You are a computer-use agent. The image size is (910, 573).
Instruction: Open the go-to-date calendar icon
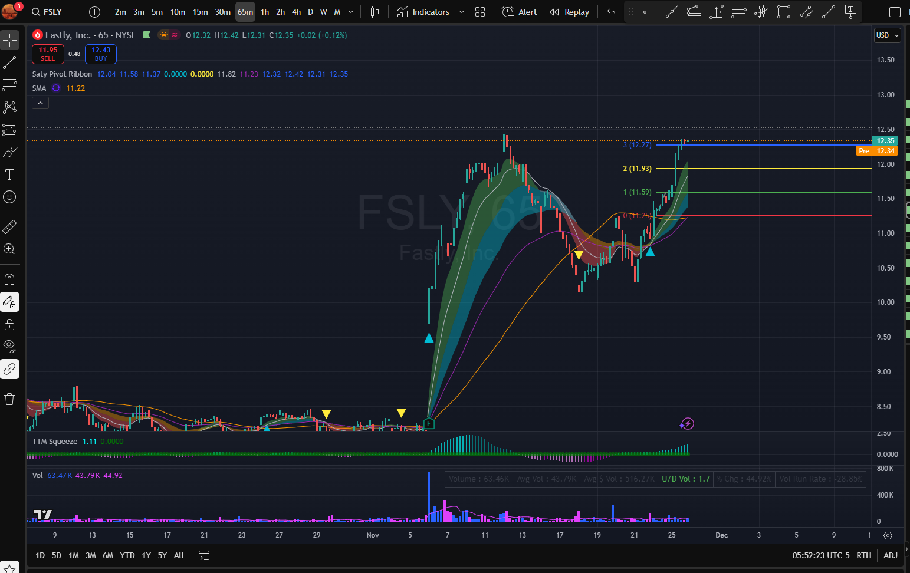(204, 555)
